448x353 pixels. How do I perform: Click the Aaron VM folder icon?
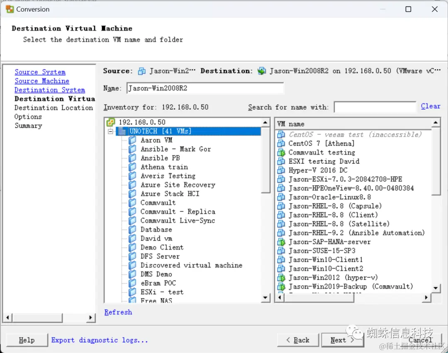tap(132, 140)
